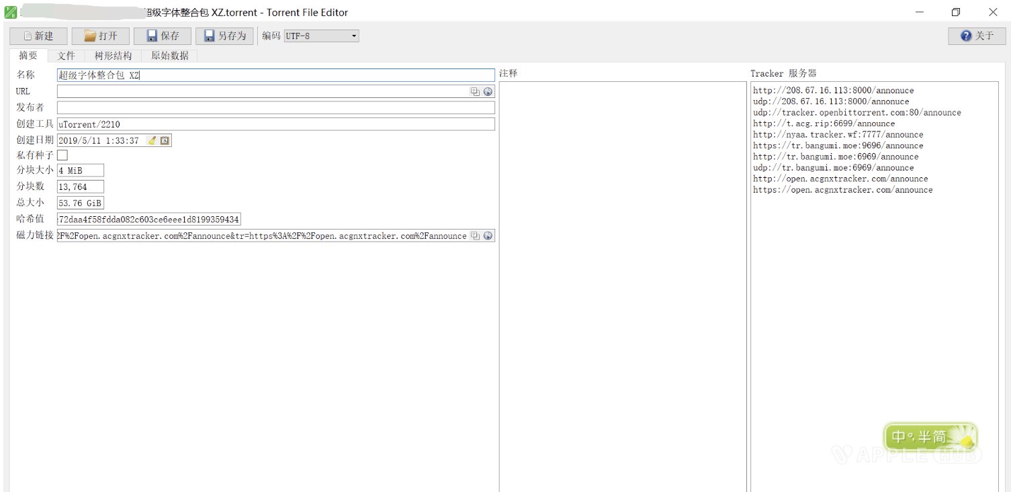
Task: Click the 关于 (About) button
Action: (976, 36)
